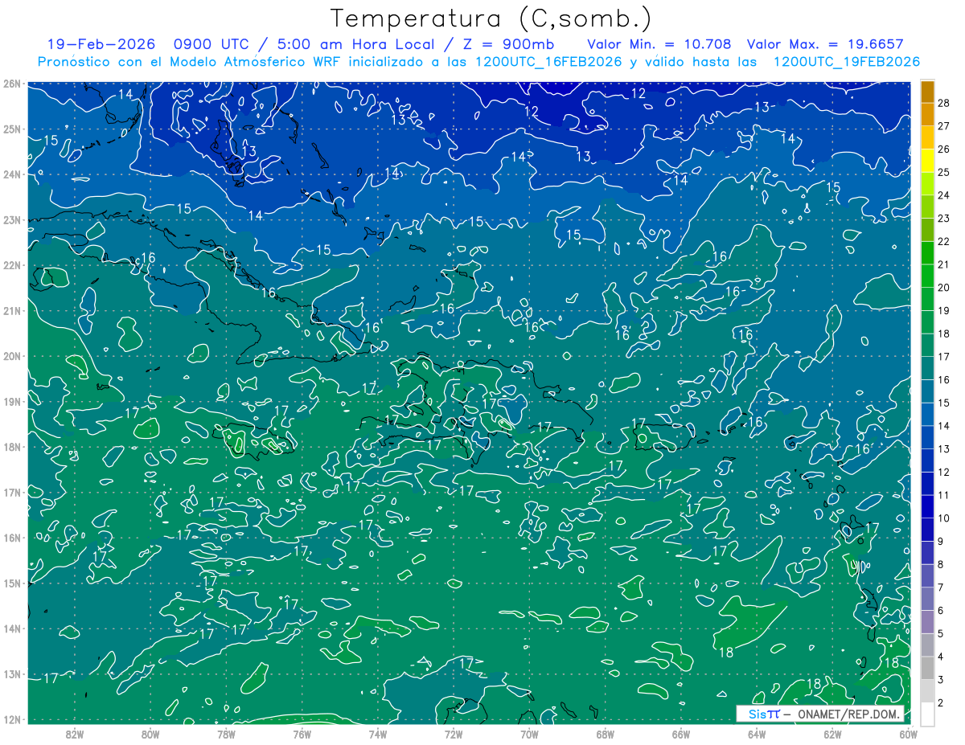
Task: Click latitude axis label '14N'
Action: coord(11,628)
